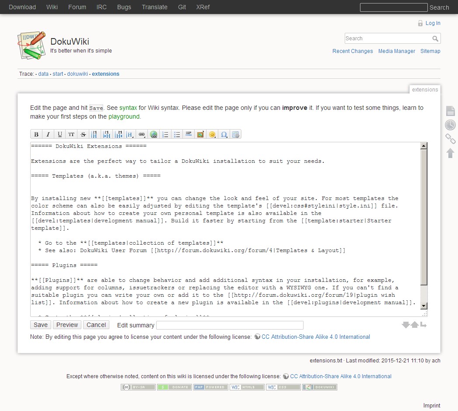Screen dimensions: 458x411
Task: Show page icon in side tools
Action: 450,111
